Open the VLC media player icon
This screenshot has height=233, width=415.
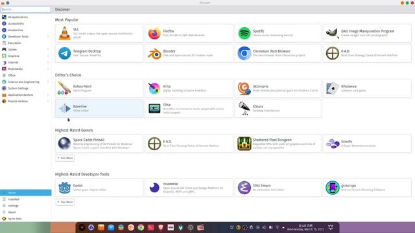click(x=64, y=33)
